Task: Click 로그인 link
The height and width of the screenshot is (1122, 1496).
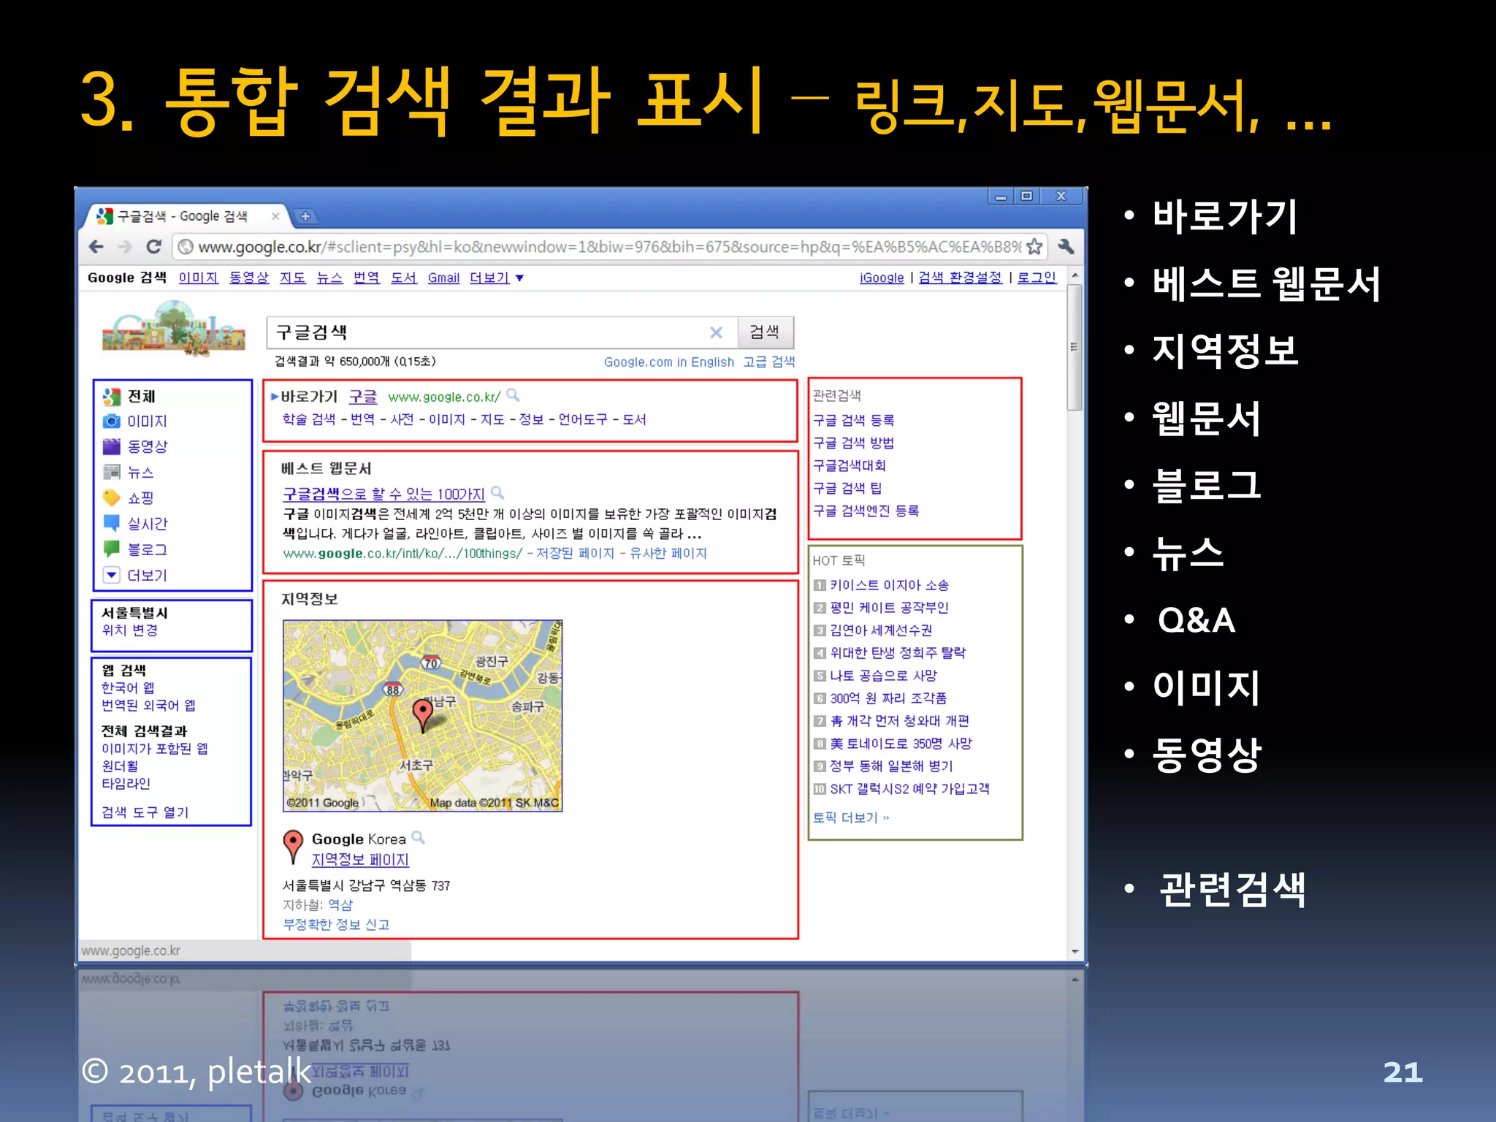Action: pos(1037,278)
